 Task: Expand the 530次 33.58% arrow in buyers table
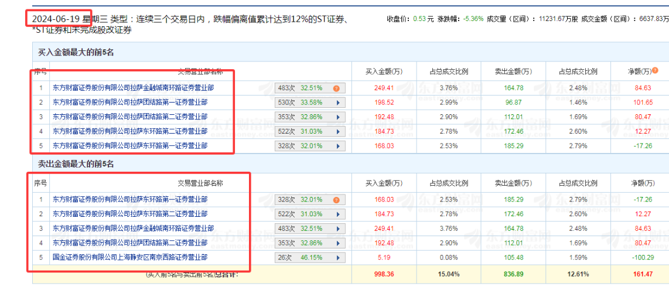point(338,103)
